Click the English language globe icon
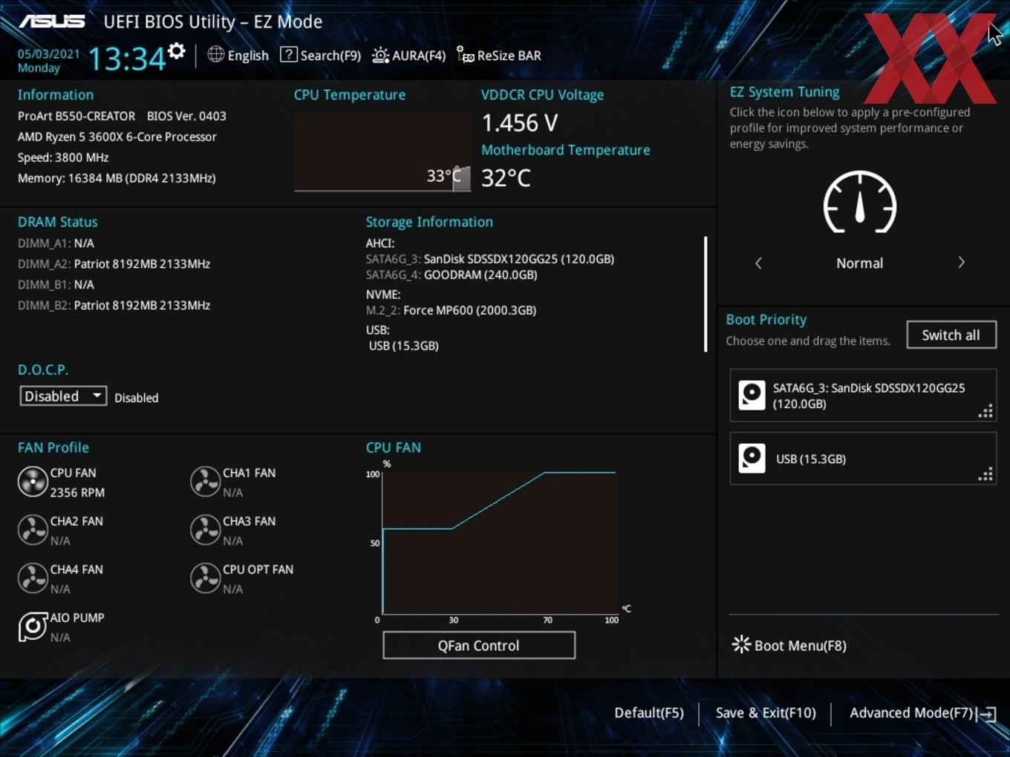Viewport: 1010px width, 757px height. pos(215,54)
